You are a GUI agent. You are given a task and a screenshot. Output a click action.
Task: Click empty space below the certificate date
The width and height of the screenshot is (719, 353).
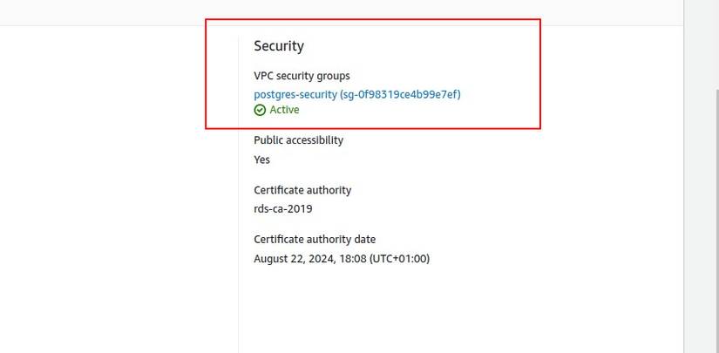coord(392,309)
